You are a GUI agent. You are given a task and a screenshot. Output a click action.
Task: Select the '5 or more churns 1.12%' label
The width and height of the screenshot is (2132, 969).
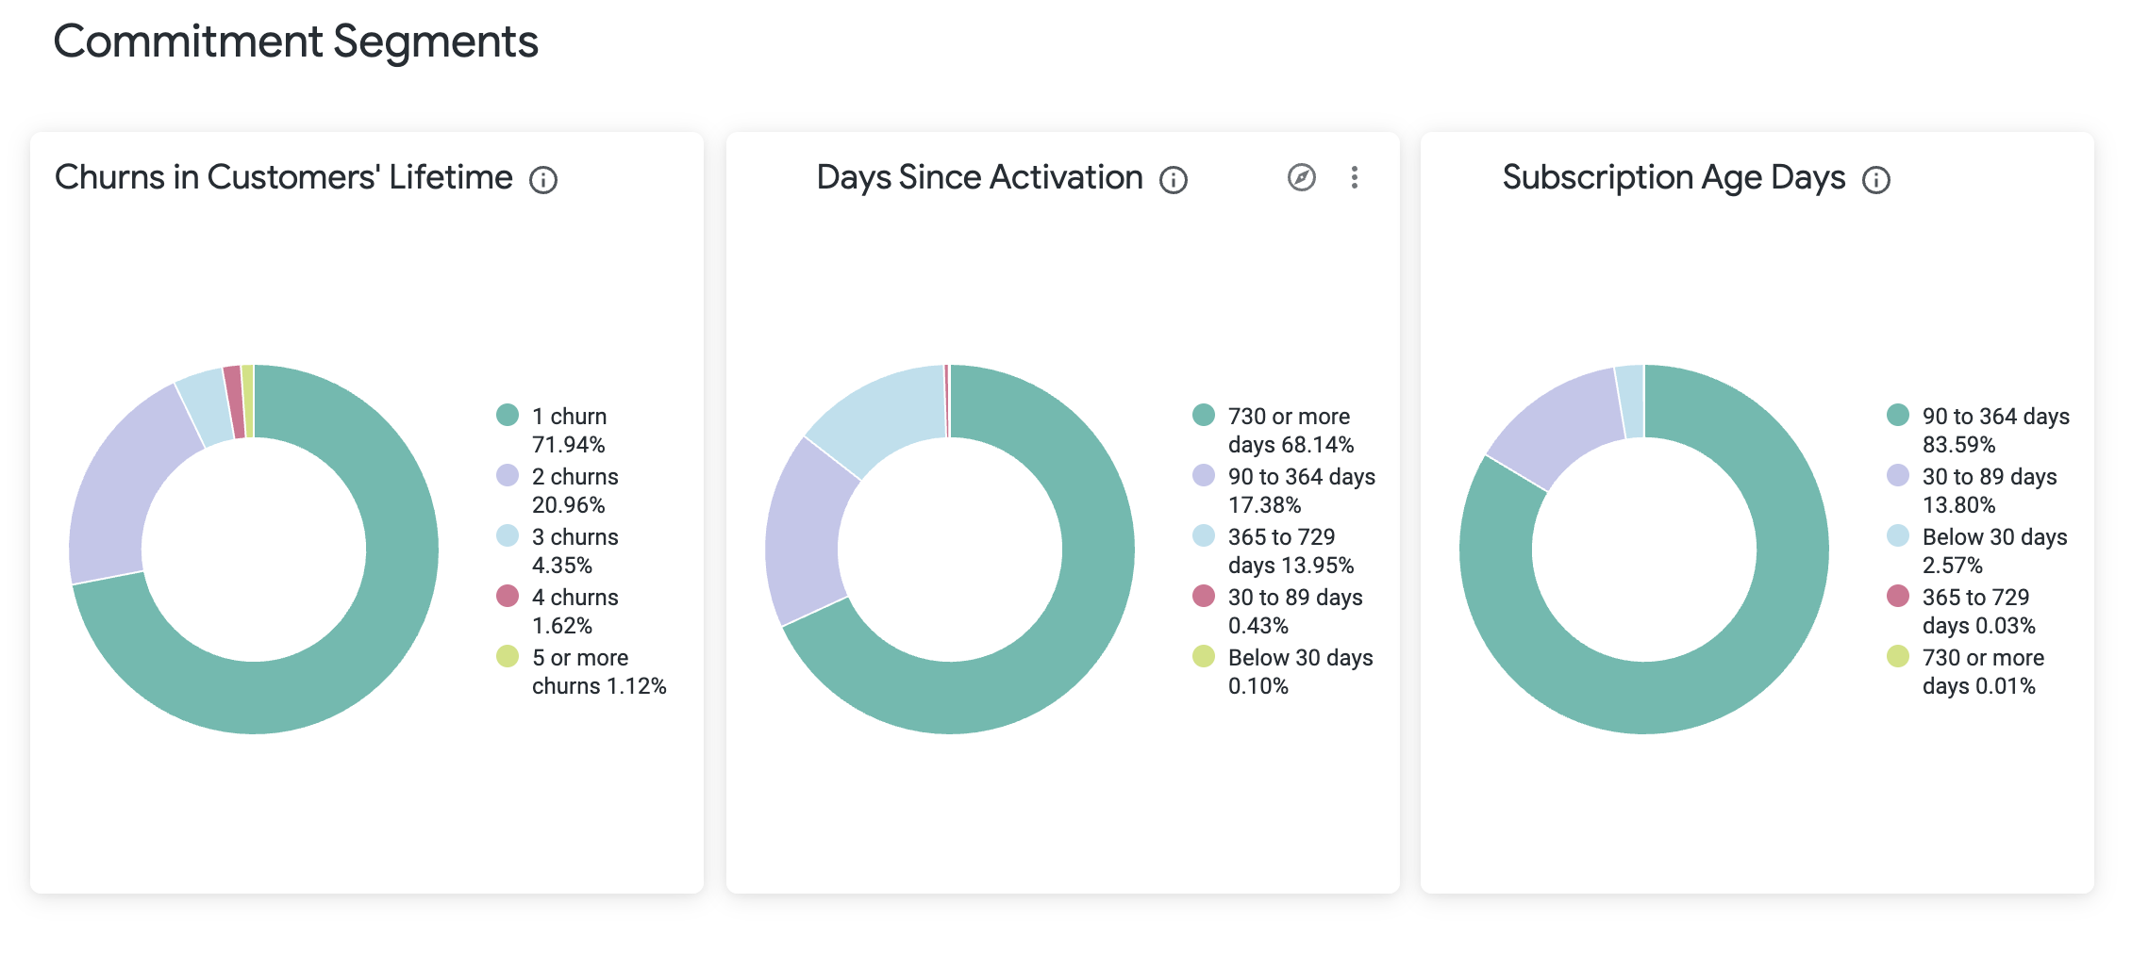(599, 671)
